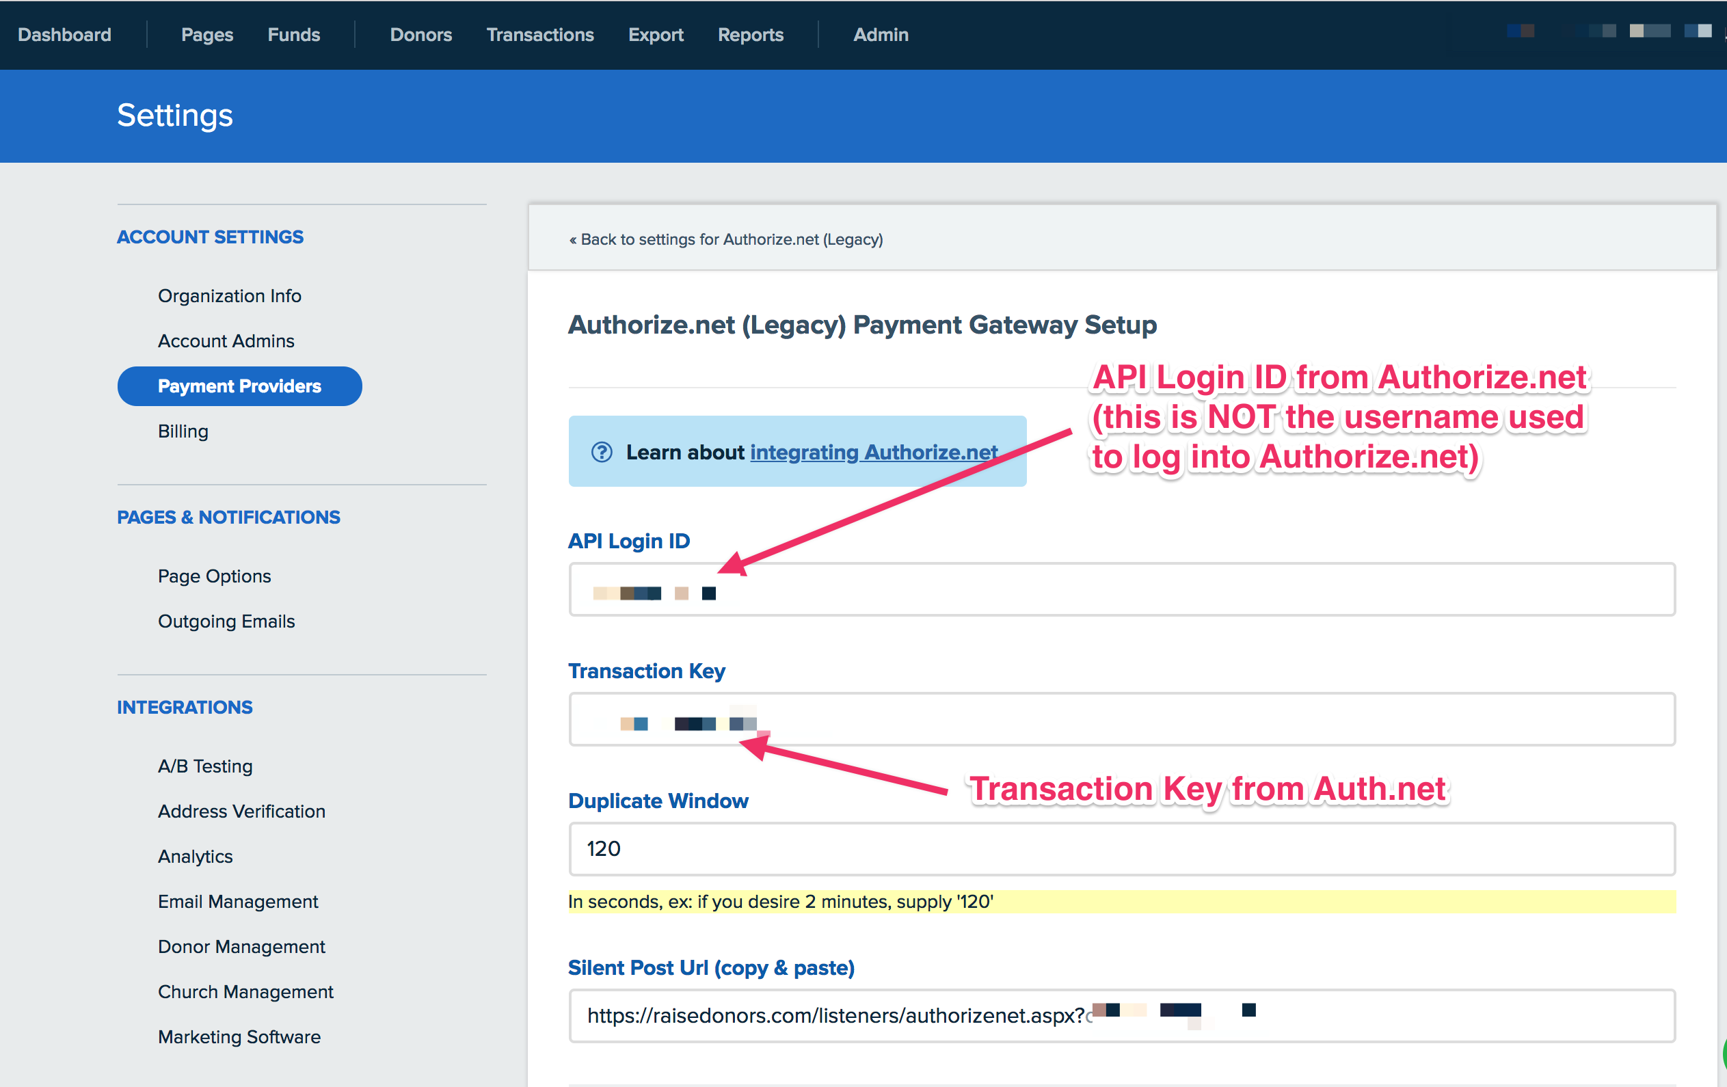Open the Billing settings page
Viewport: 1727px width, 1087px height.
(x=183, y=431)
